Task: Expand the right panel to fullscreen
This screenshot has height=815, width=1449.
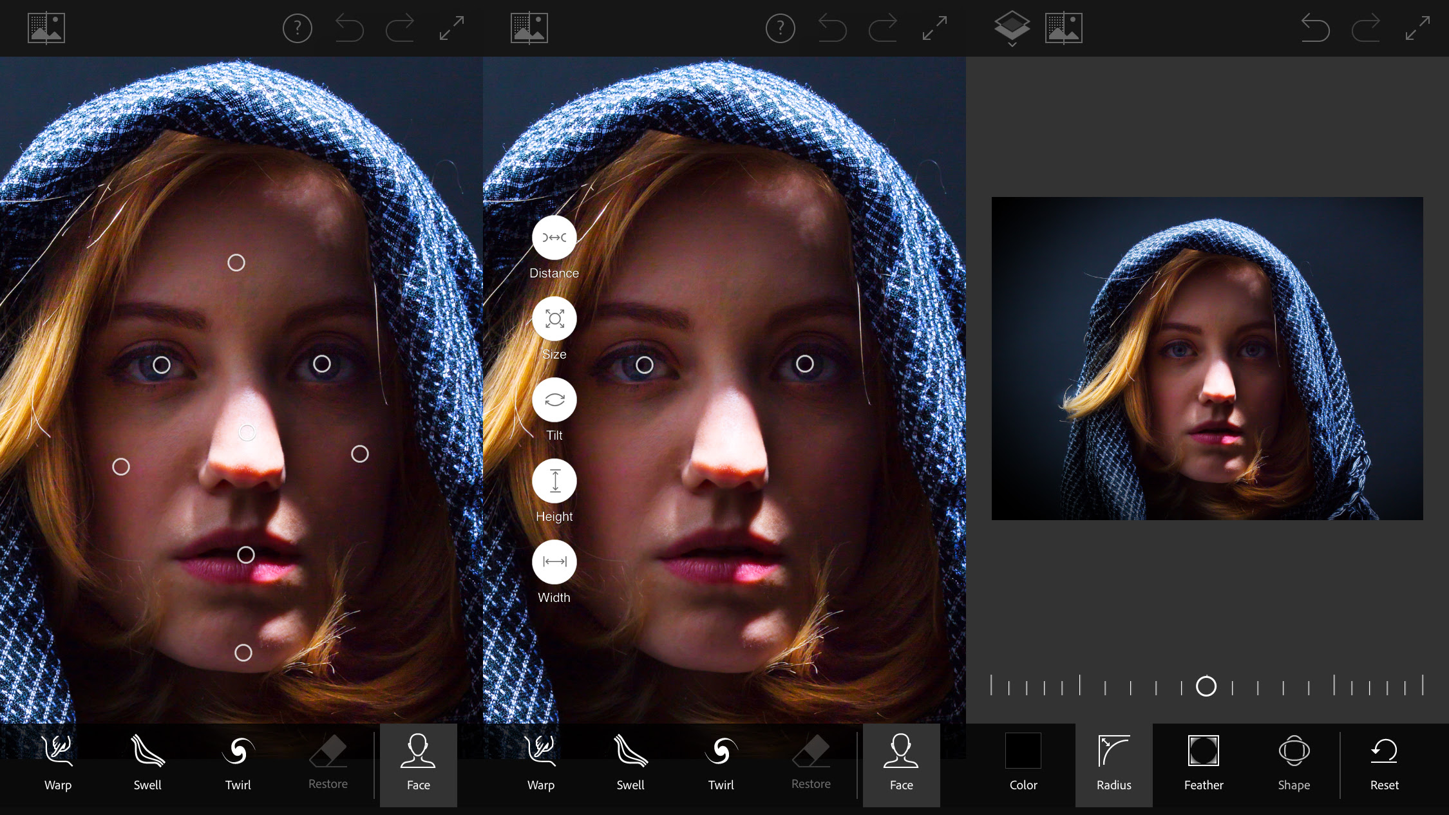Action: [1417, 28]
